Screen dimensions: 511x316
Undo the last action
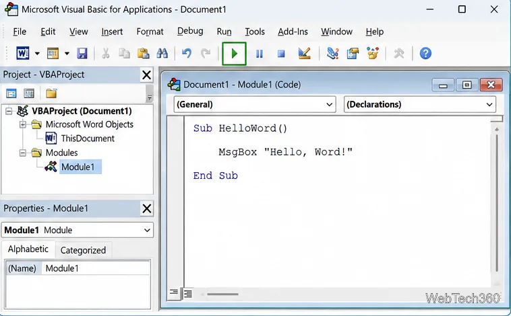187,53
